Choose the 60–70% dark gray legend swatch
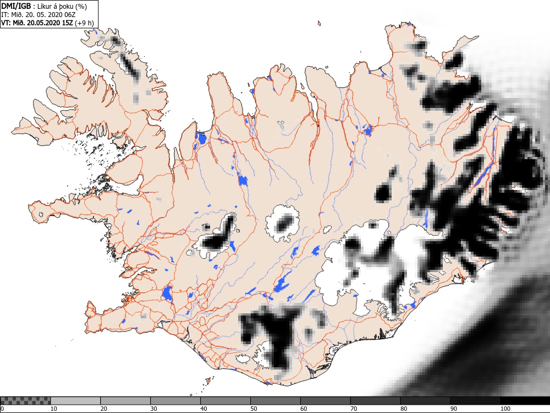This screenshot has height=413, width=550. pos(326,401)
